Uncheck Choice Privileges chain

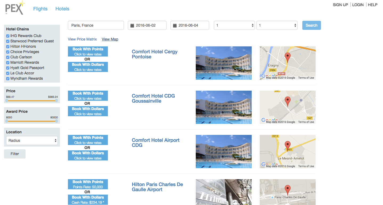8,52
